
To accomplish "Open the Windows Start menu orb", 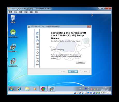I will [11, 89].
